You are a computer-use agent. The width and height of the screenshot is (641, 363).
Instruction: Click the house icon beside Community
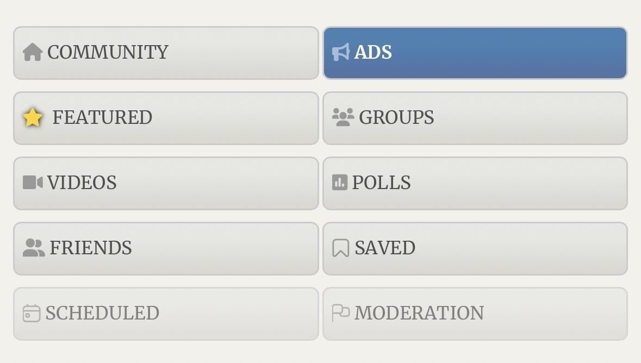tap(32, 52)
